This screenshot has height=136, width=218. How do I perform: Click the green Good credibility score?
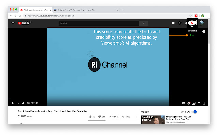(192, 35)
